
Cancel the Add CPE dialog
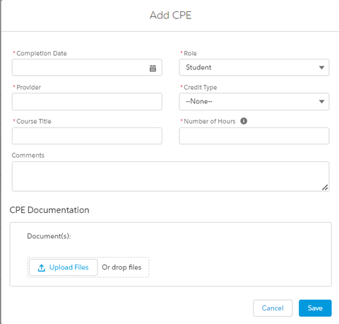[273, 308]
